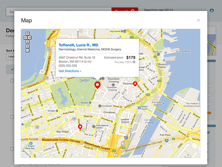Screen dimensions: 222x167
Task: Close the Map dialog
Action: 198,20
